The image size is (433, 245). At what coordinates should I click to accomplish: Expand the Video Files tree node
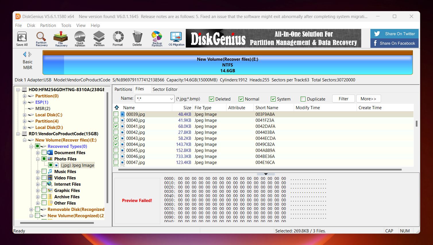click(x=38, y=178)
